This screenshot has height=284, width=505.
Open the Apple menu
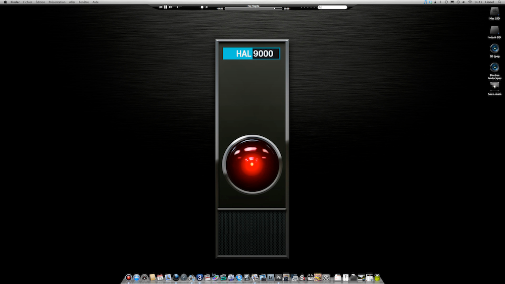coord(5,2)
